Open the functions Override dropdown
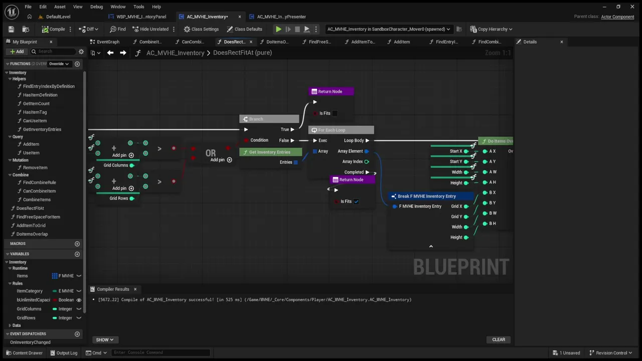The height and width of the screenshot is (361, 642). [58, 64]
